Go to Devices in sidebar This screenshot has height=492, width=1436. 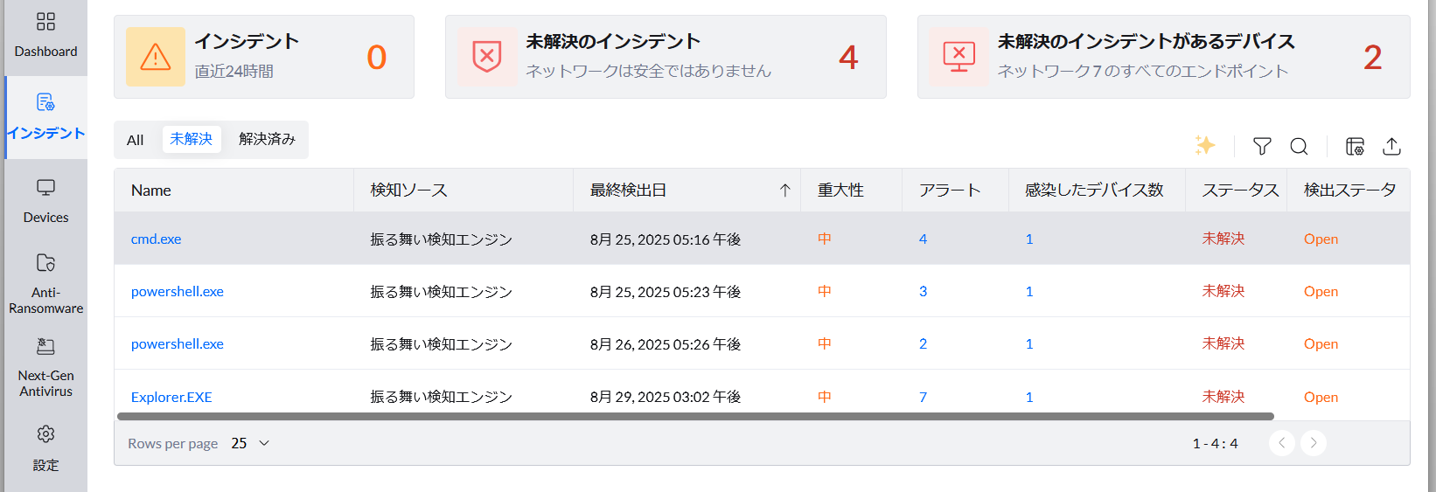(x=45, y=201)
